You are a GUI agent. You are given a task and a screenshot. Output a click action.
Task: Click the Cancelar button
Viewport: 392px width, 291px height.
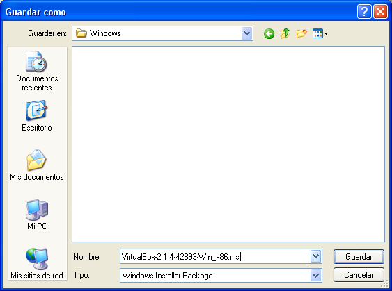coord(359,275)
